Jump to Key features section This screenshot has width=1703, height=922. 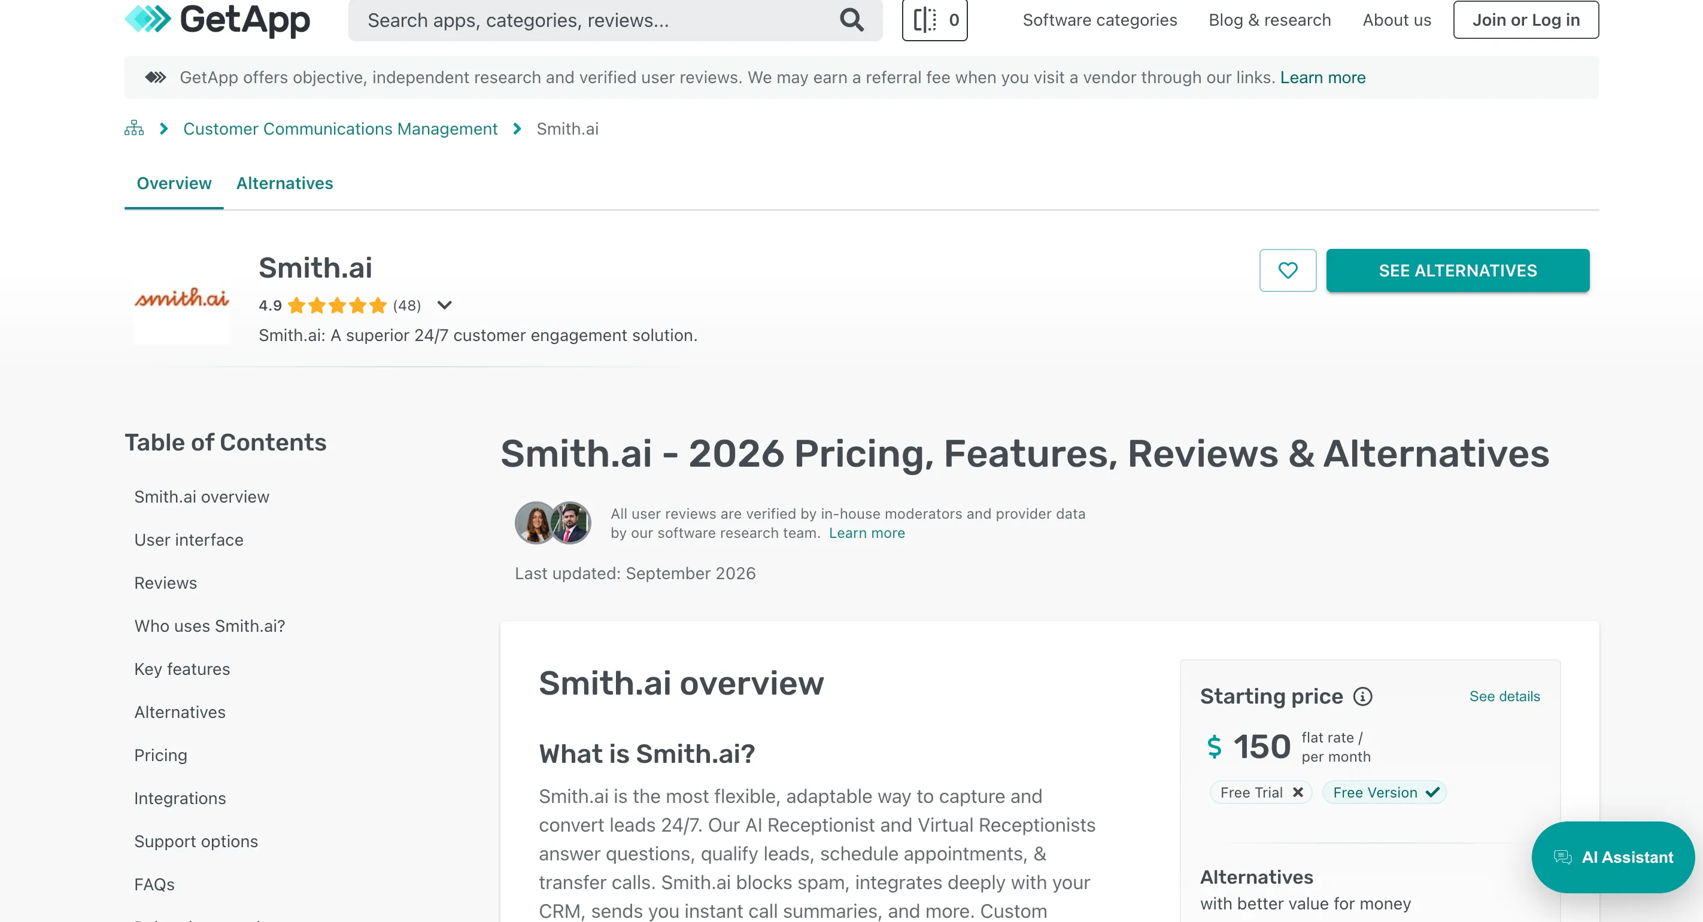tap(182, 669)
